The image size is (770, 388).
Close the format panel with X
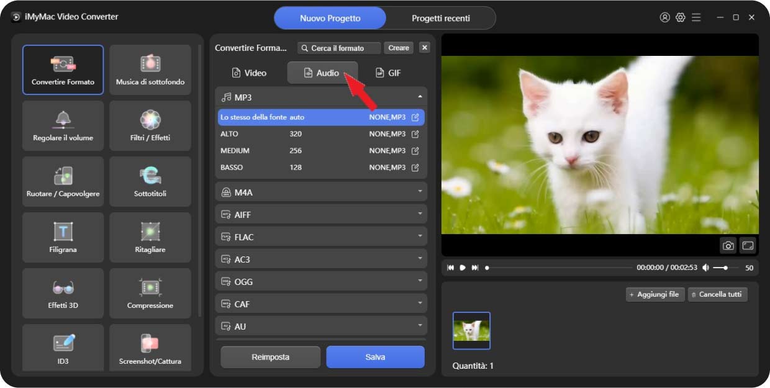pos(425,48)
